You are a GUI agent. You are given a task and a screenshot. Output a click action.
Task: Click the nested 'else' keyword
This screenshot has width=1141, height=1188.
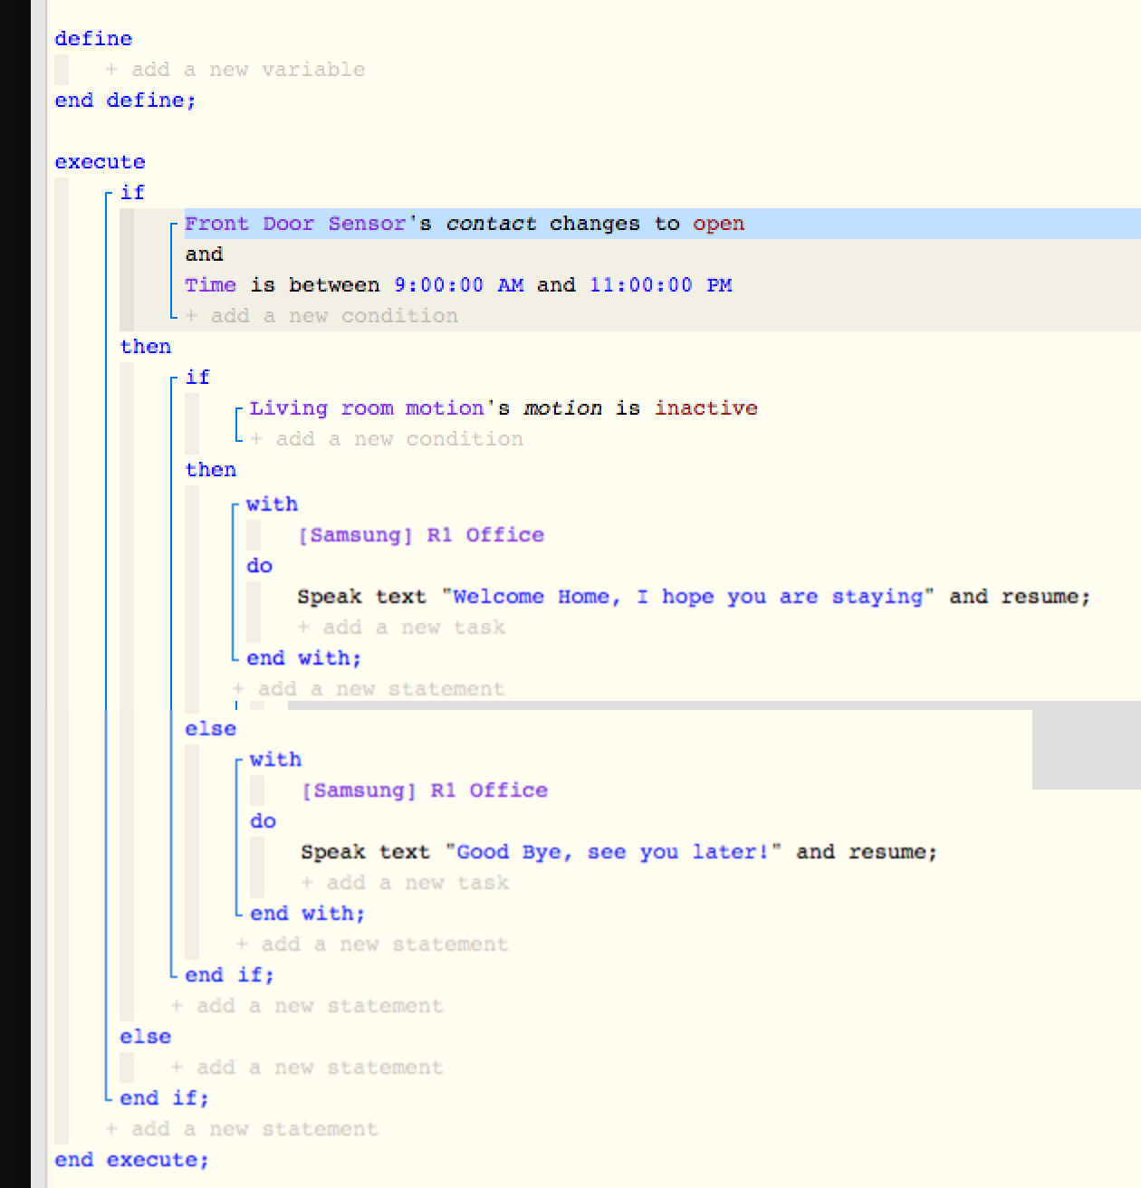pos(210,729)
